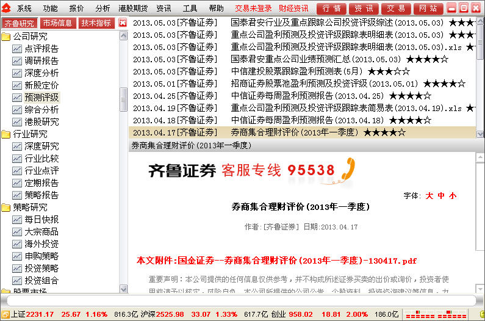The width and height of the screenshot is (485, 321).
Task: Set font size to 大
Action: (429, 196)
